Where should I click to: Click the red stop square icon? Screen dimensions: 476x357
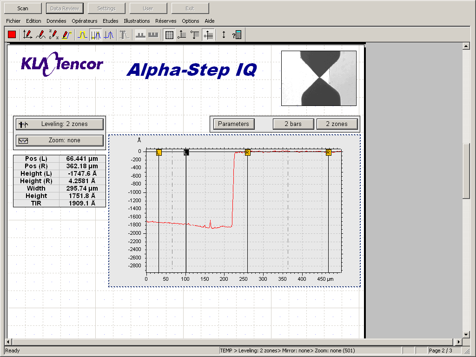click(12, 35)
